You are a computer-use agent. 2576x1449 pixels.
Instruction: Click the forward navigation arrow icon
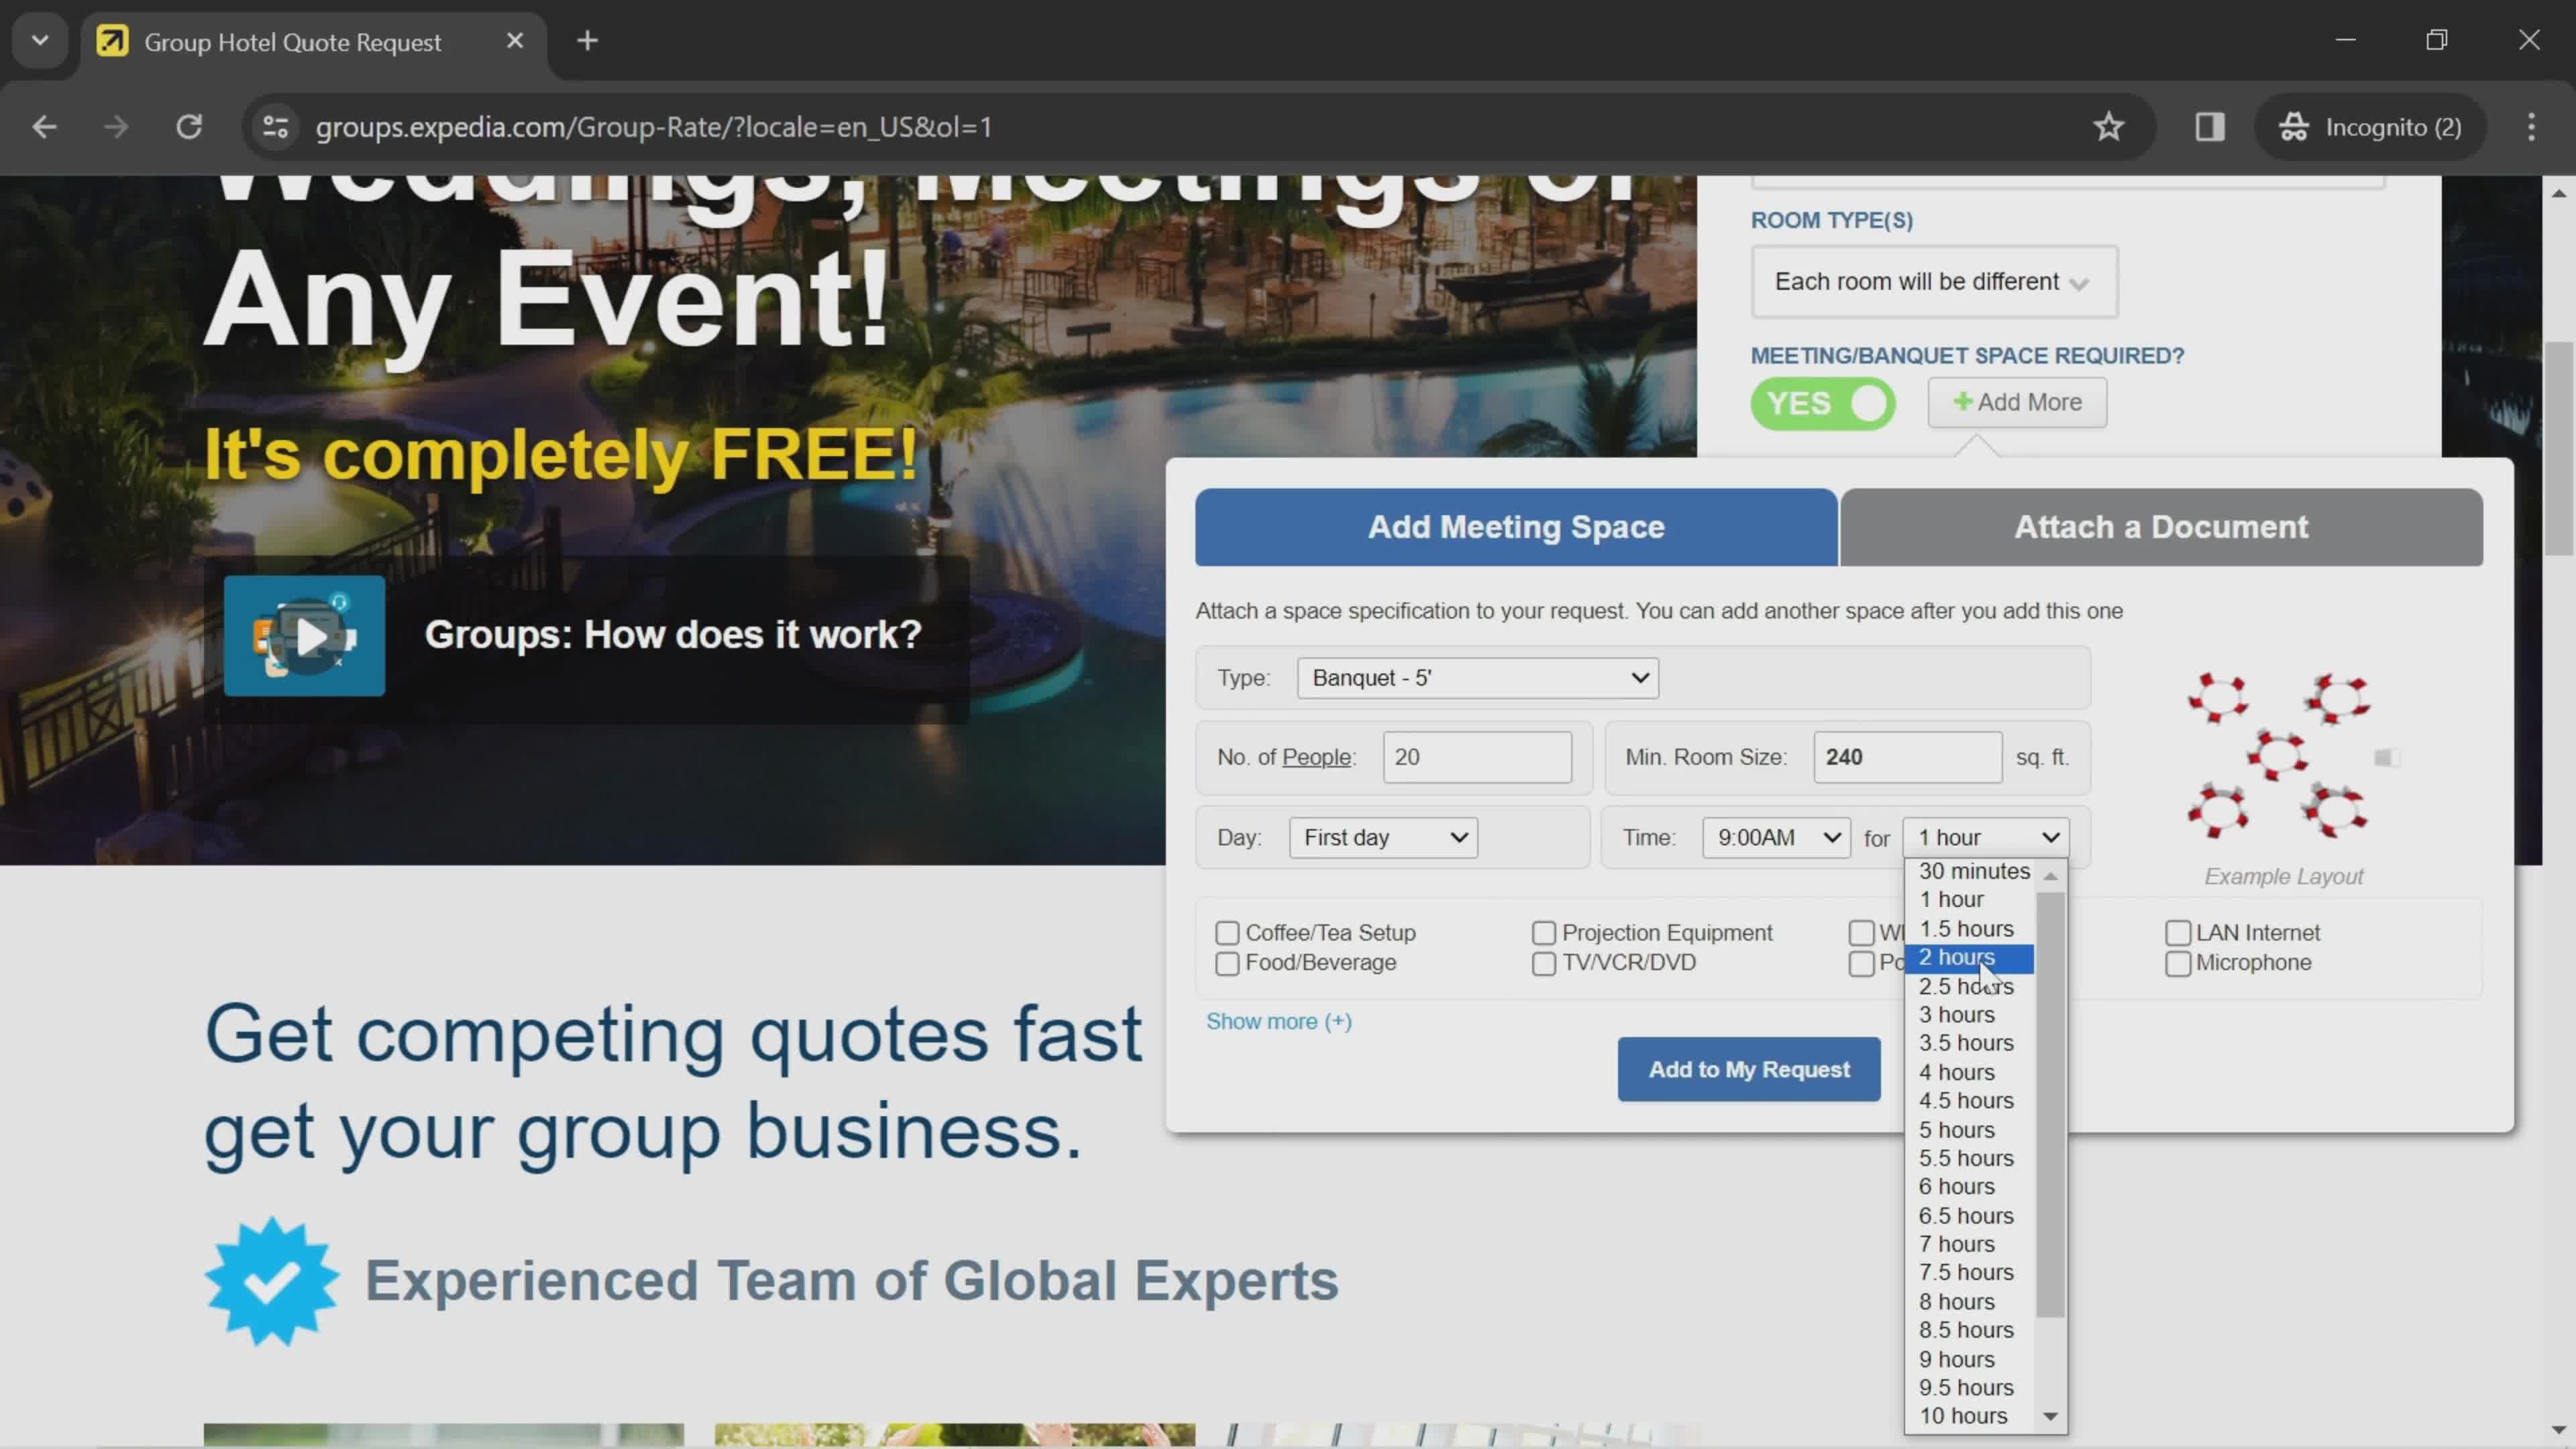click(x=115, y=125)
